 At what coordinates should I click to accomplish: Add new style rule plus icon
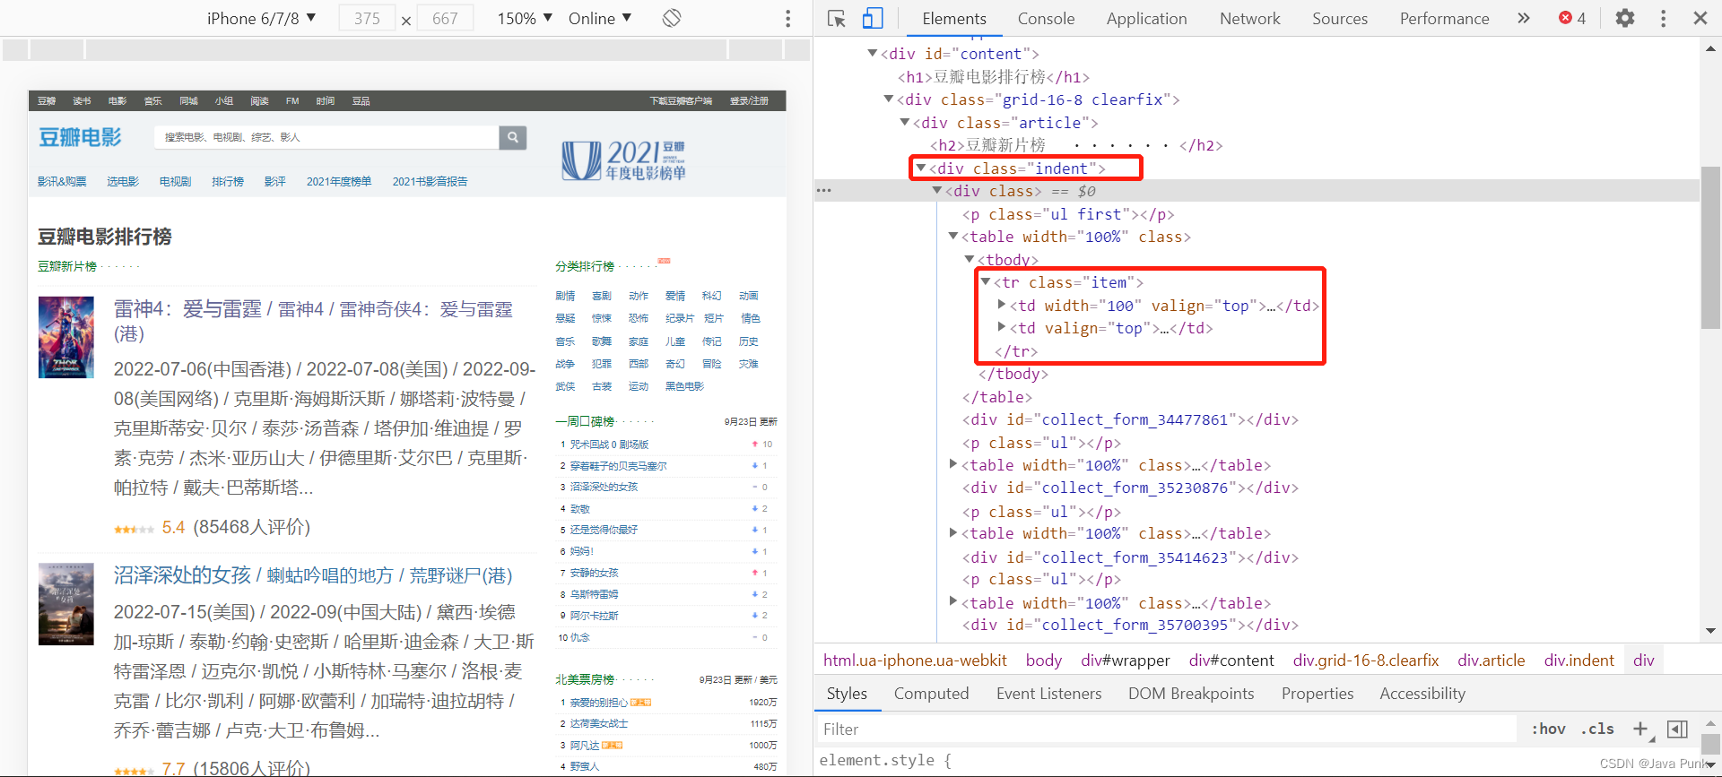1641,729
